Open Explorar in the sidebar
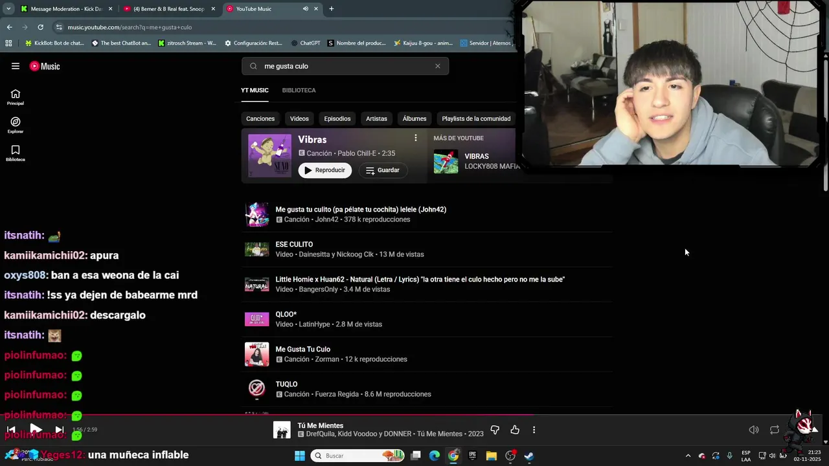Viewport: 829px width, 466px height. (x=16, y=125)
